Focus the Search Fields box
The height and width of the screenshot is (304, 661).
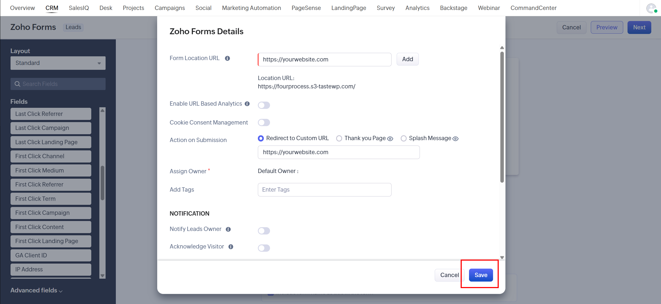pyautogui.click(x=58, y=84)
